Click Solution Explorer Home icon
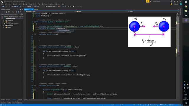Image resolution: width=189 pixels, height=106 pixels. (x=6, y=12)
